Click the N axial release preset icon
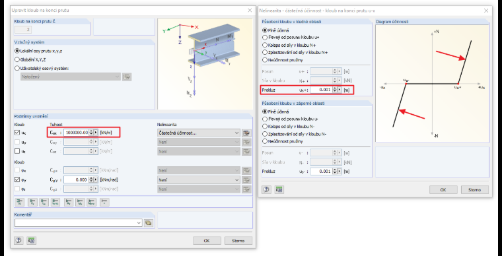This screenshot has width=502, height=256. click(x=20, y=202)
